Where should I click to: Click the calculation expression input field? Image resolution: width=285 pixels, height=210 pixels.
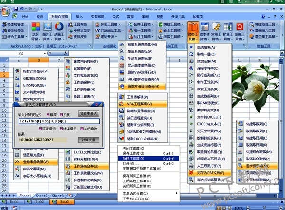tap(59, 121)
